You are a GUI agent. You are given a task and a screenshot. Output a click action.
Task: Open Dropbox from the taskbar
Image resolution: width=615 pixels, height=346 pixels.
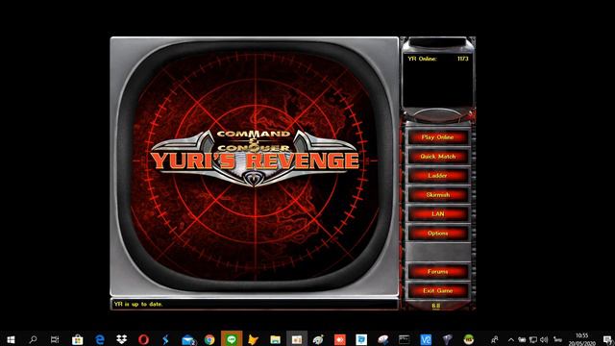click(x=122, y=339)
